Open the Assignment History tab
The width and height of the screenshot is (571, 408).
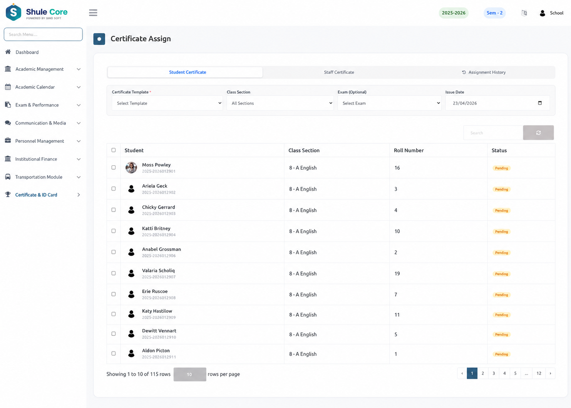pyautogui.click(x=484, y=72)
